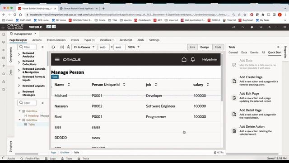Click Add Create Page quick start

click(x=251, y=77)
